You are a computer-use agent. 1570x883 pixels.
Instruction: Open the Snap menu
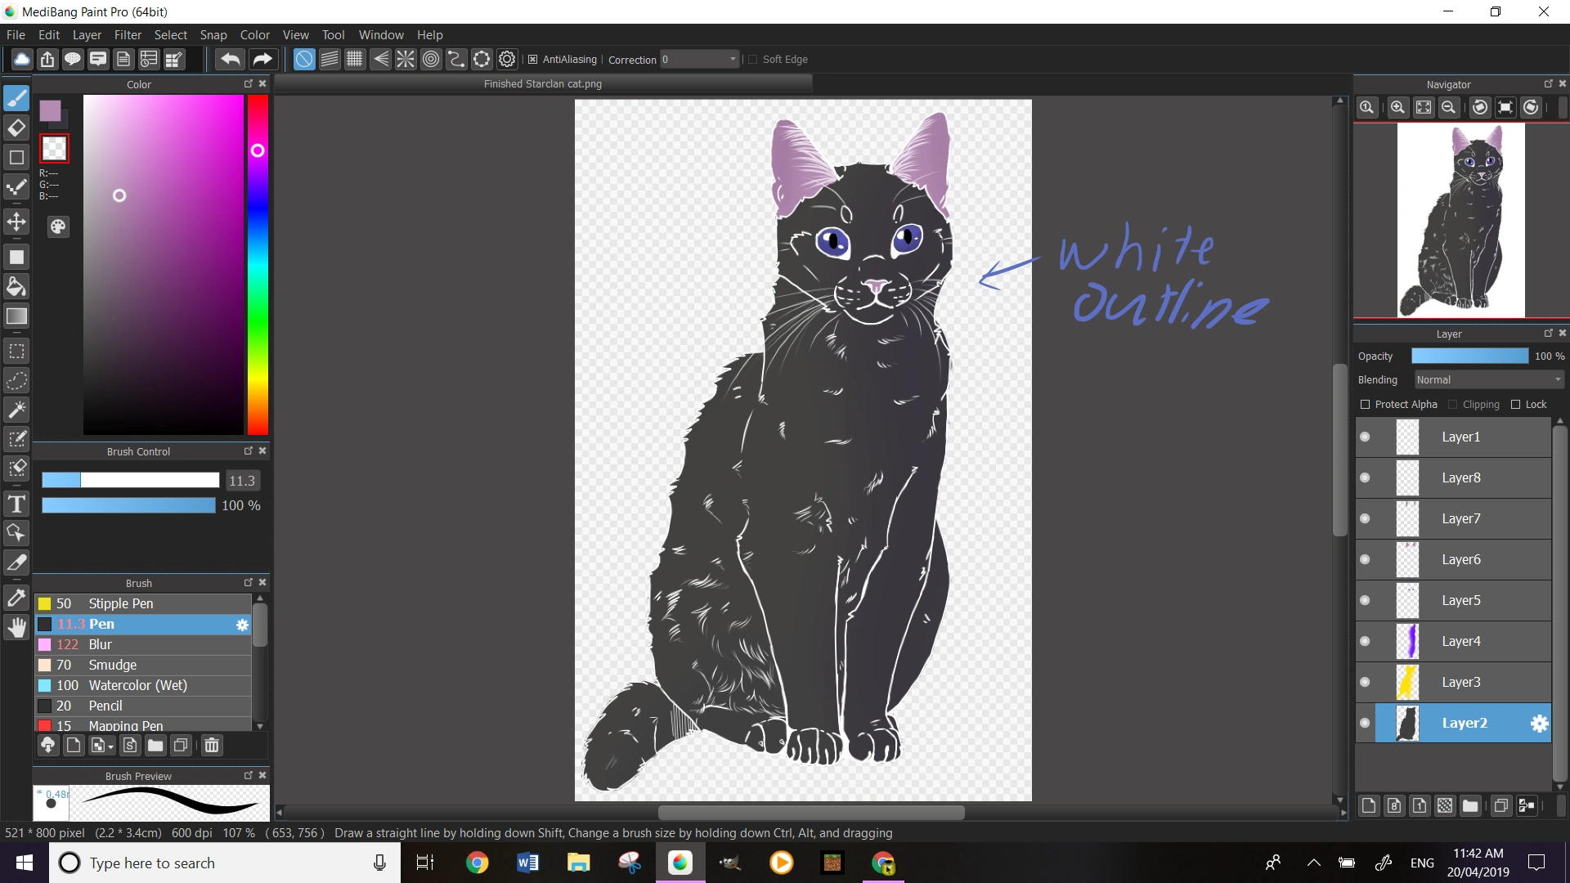pyautogui.click(x=213, y=35)
